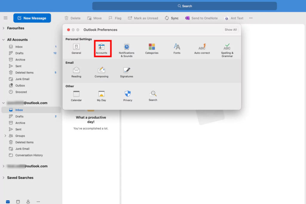Open the toolbar overflow ellipsis menu

251,18
